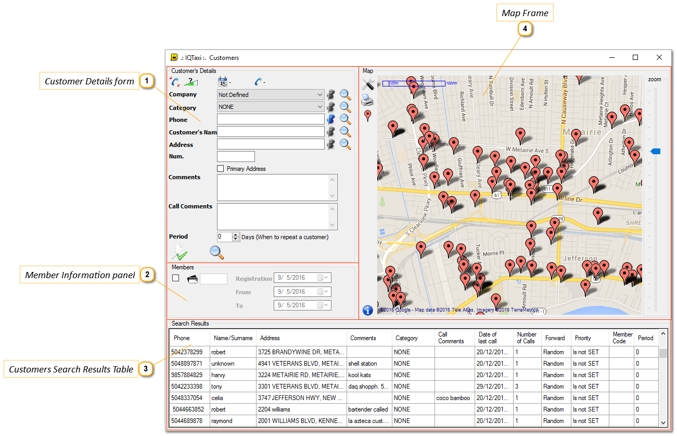The height and width of the screenshot is (436, 677).
Task: Search by Address using the magnifier icon
Action: pyautogui.click(x=346, y=144)
